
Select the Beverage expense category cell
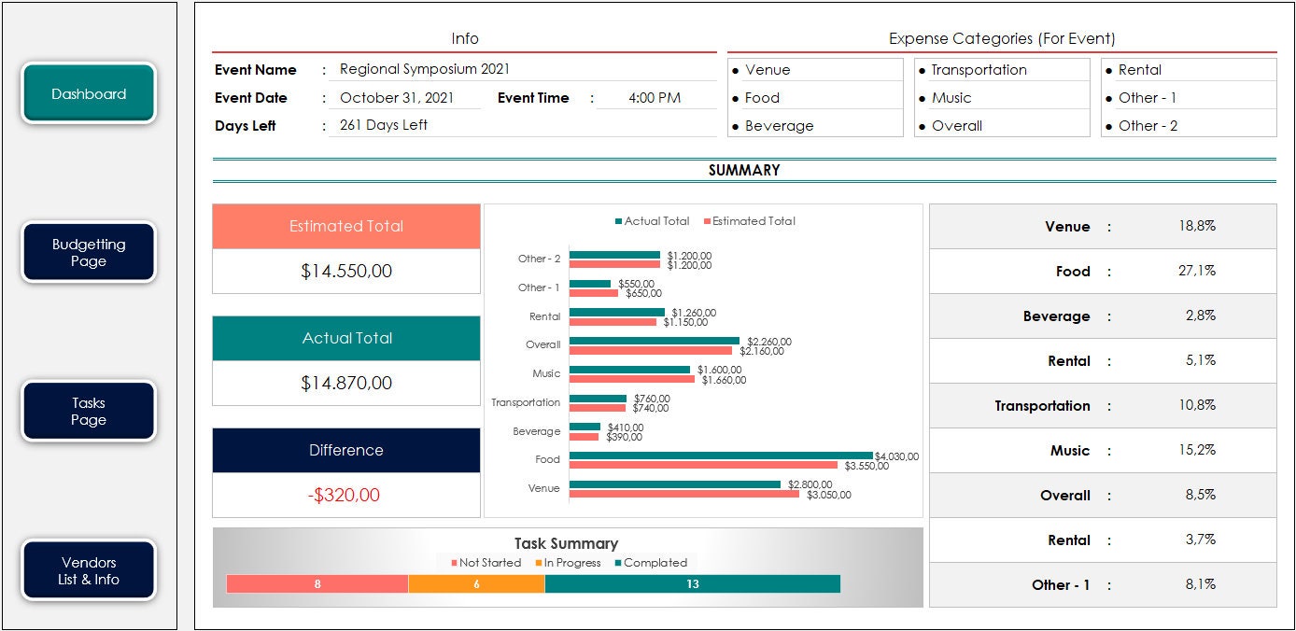(815, 126)
